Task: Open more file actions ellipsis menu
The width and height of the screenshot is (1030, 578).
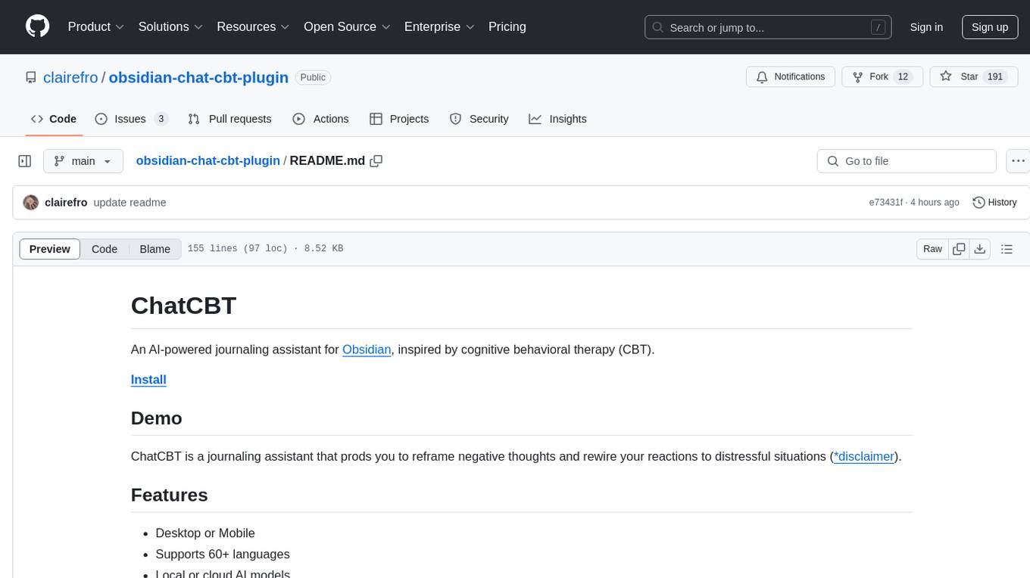Action: click(x=1018, y=161)
